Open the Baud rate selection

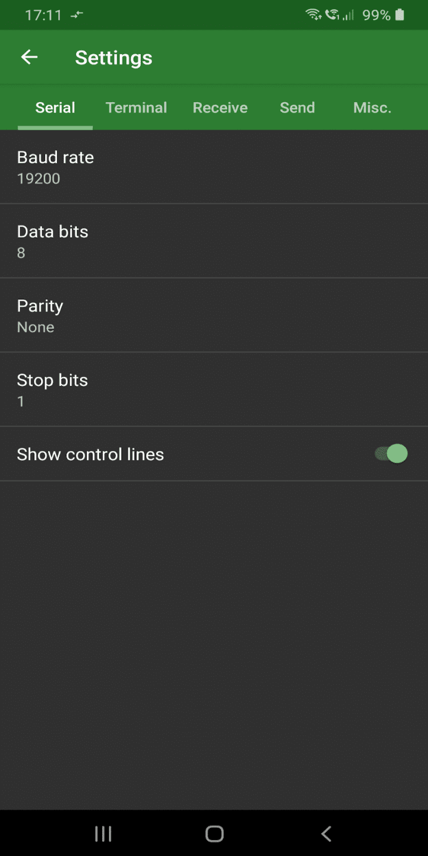(214, 167)
